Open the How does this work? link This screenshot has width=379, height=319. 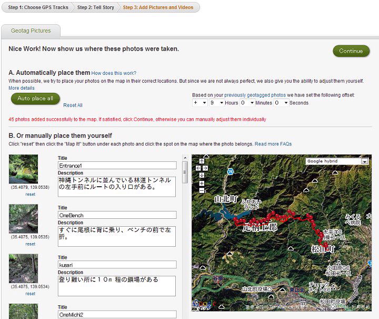point(114,73)
